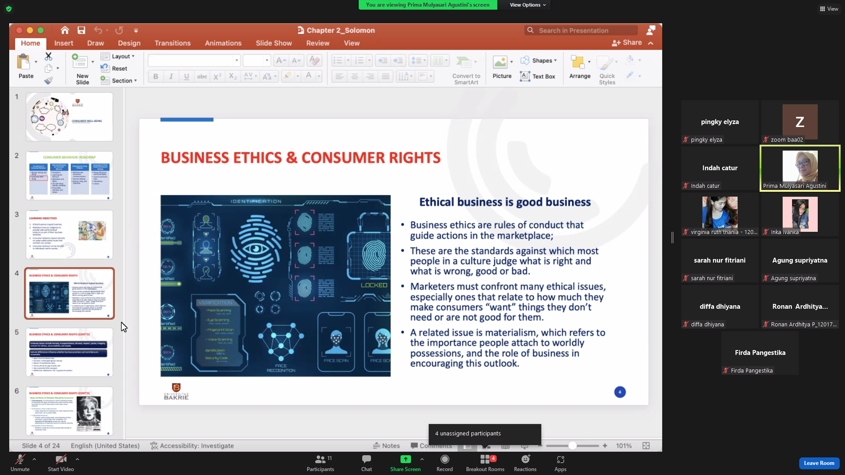Viewport: 845px width, 475px height.
Task: Toggle the Notes pane
Action: point(386,446)
